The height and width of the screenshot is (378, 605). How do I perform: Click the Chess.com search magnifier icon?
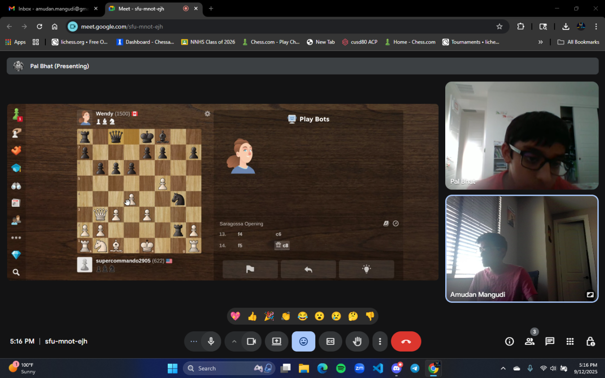[17, 272]
